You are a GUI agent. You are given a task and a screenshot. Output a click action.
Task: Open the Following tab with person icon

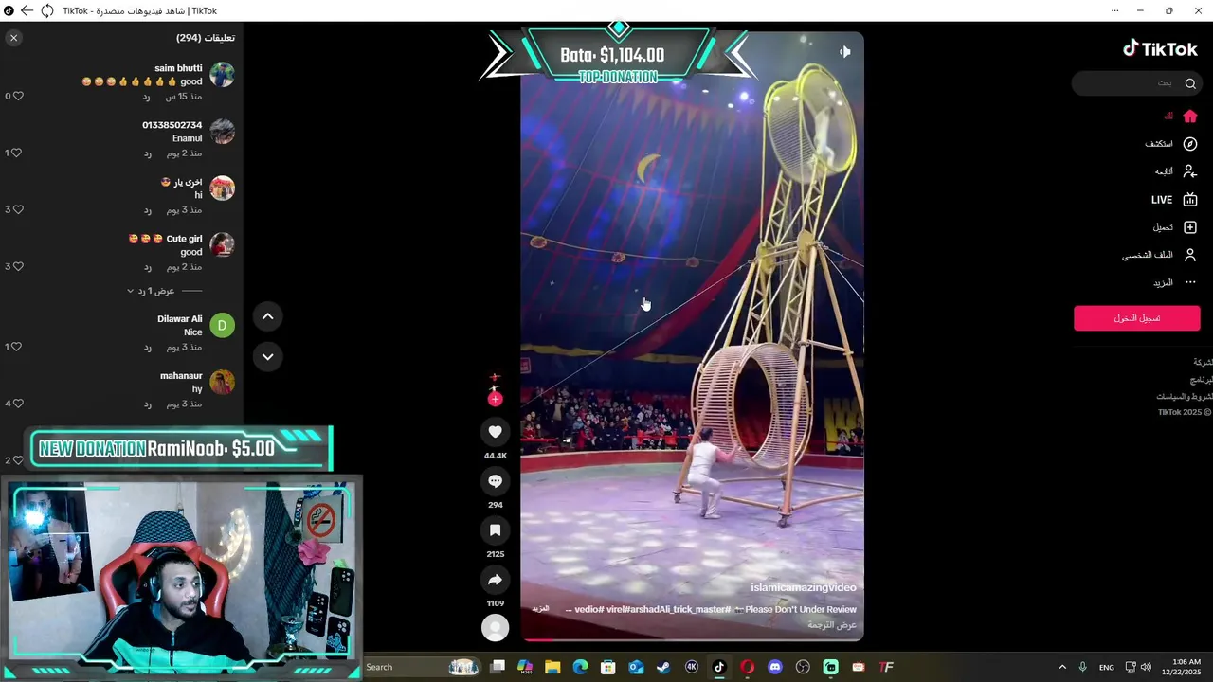point(1176,171)
